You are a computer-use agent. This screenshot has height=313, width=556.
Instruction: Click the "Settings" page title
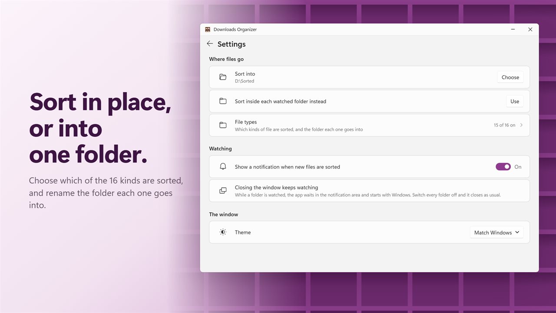pos(232,44)
